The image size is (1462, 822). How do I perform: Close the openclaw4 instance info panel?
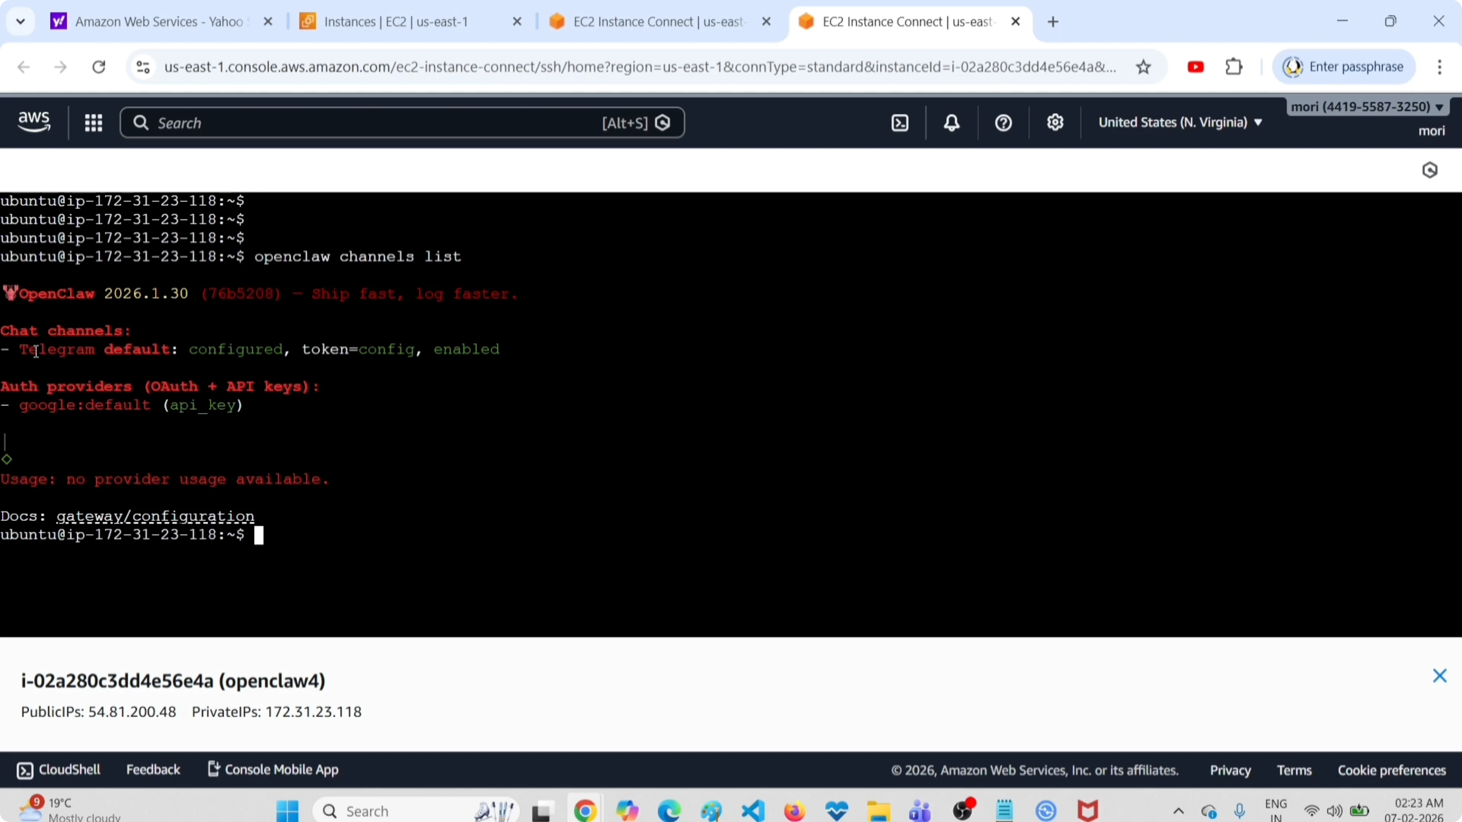point(1439,675)
